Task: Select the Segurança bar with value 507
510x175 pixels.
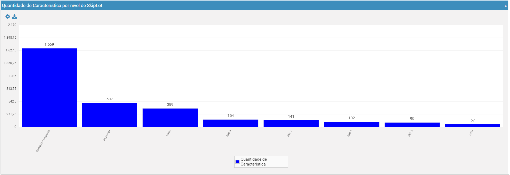Action: [x=110, y=115]
